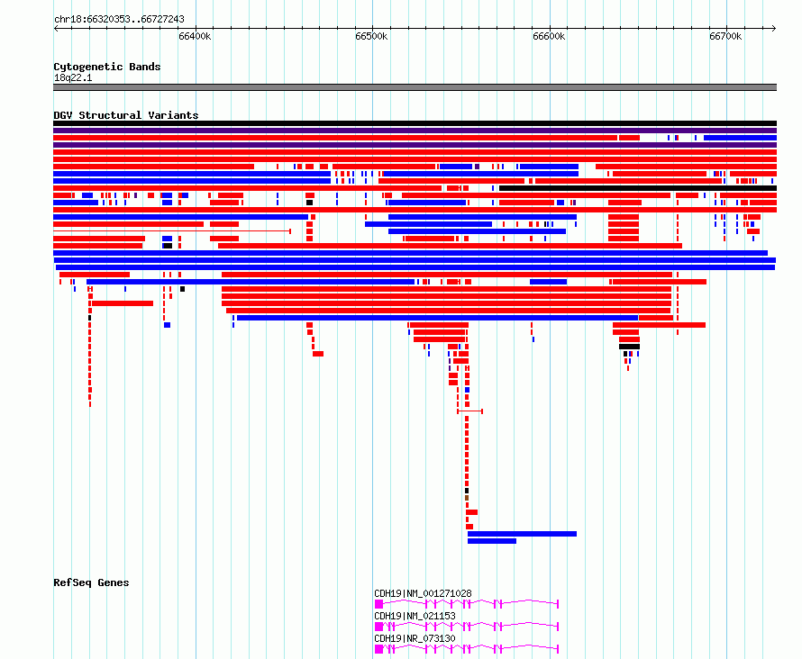Select the RefSeq Genes track title
802x659 pixels.
pyautogui.click(x=91, y=582)
